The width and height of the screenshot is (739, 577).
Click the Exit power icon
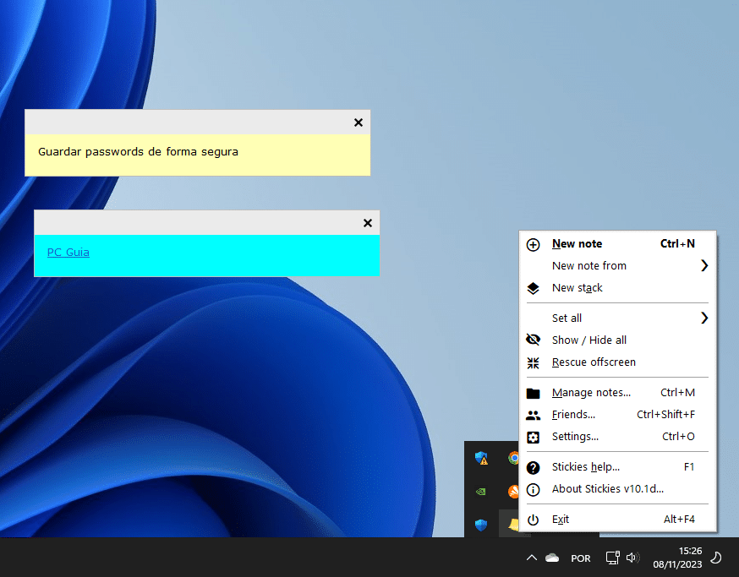coord(533,520)
